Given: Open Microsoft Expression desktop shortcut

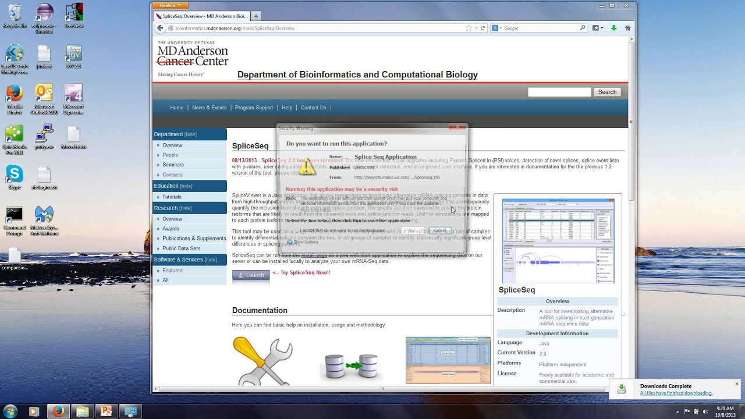Looking at the screenshot, I should click(x=73, y=100).
